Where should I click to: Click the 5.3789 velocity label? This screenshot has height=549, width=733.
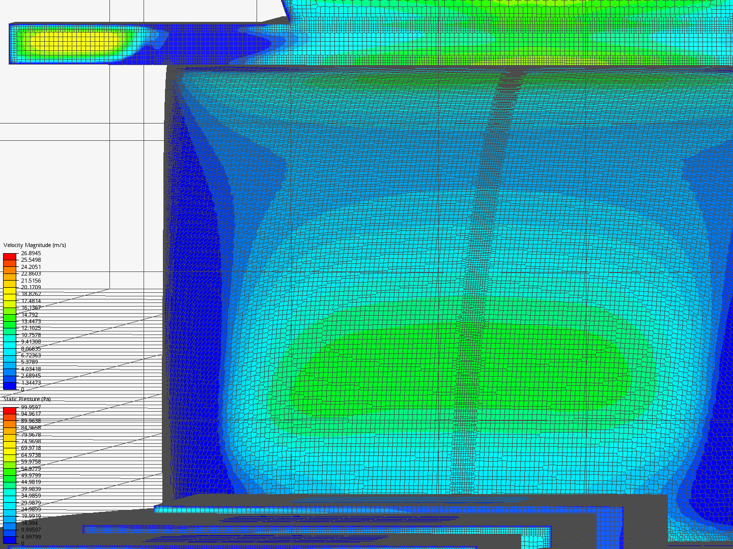pos(30,362)
